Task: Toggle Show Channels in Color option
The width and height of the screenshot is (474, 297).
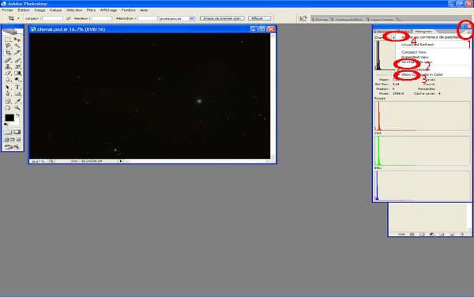Action: [x=422, y=74]
